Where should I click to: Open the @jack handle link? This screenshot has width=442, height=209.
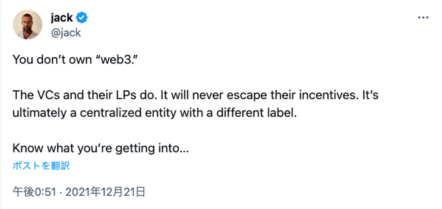tap(66, 32)
